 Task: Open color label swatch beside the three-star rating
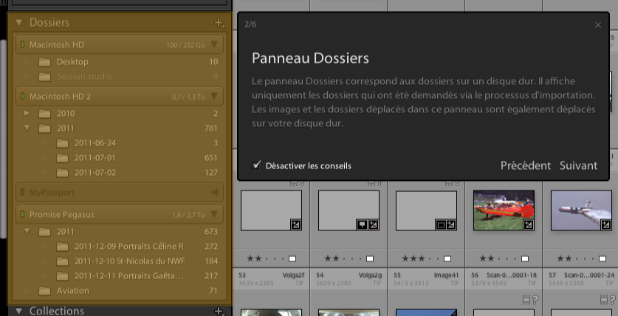[x=447, y=259]
